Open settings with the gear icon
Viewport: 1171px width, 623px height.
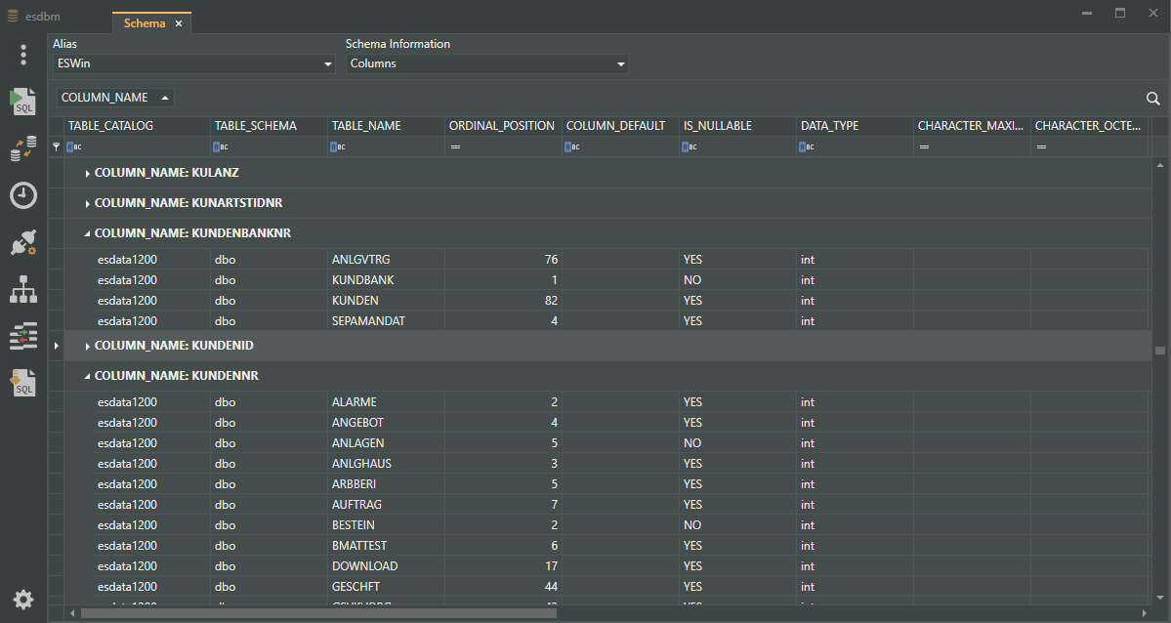tap(23, 600)
